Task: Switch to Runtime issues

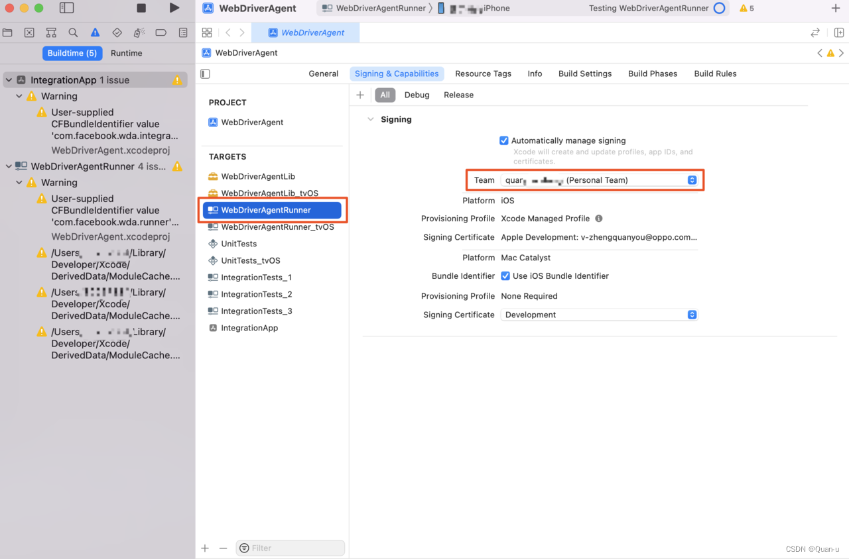Action: (127, 53)
